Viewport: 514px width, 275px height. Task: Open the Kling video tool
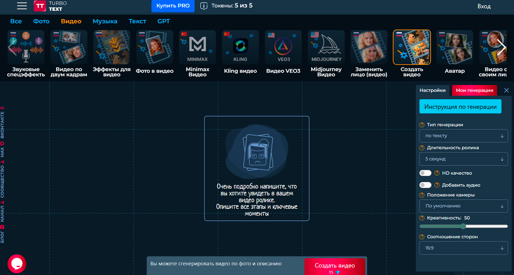coord(240,48)
